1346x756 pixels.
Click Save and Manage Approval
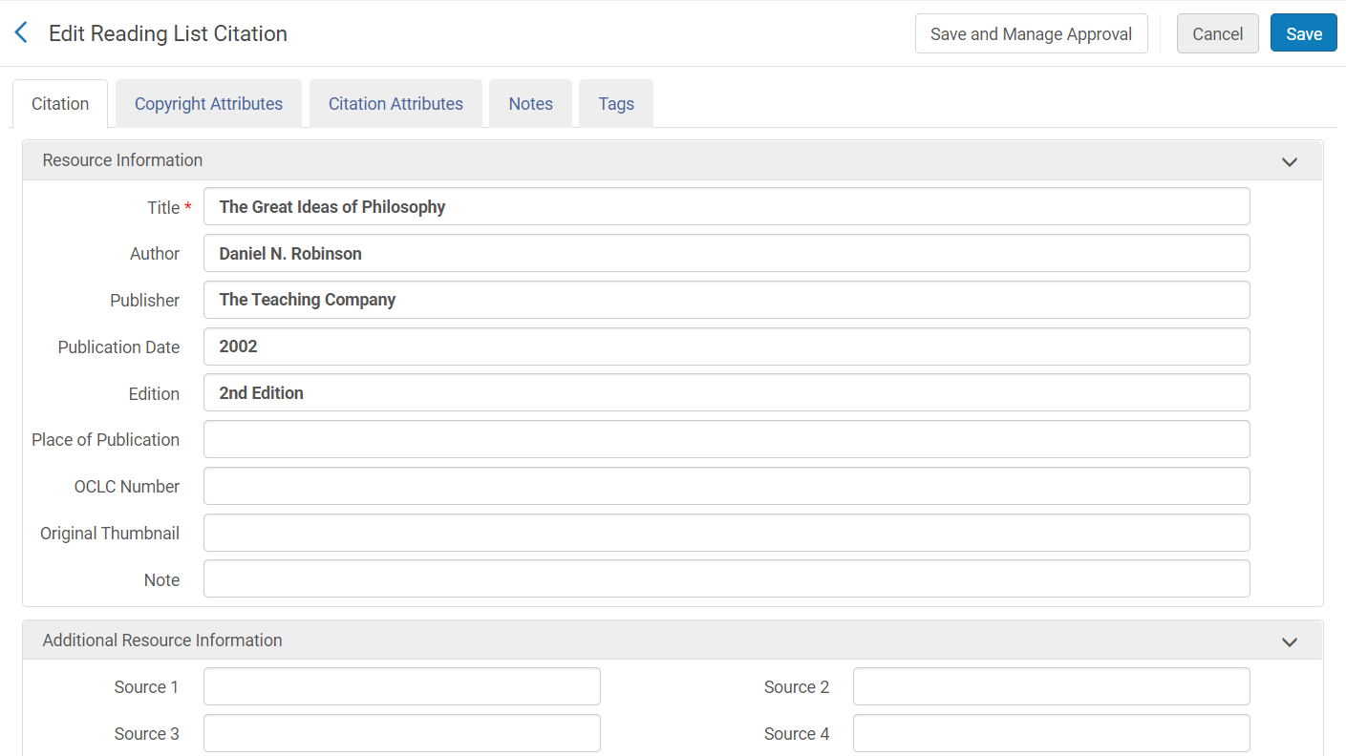(1031, 33)
